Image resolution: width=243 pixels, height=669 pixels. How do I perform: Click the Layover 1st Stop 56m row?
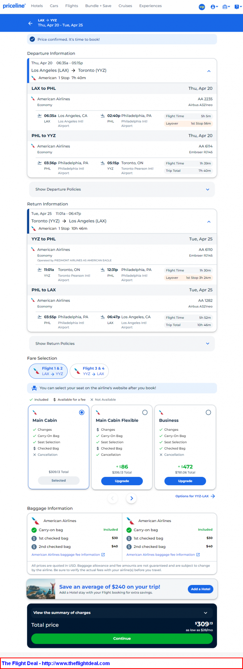click(188, 123)
